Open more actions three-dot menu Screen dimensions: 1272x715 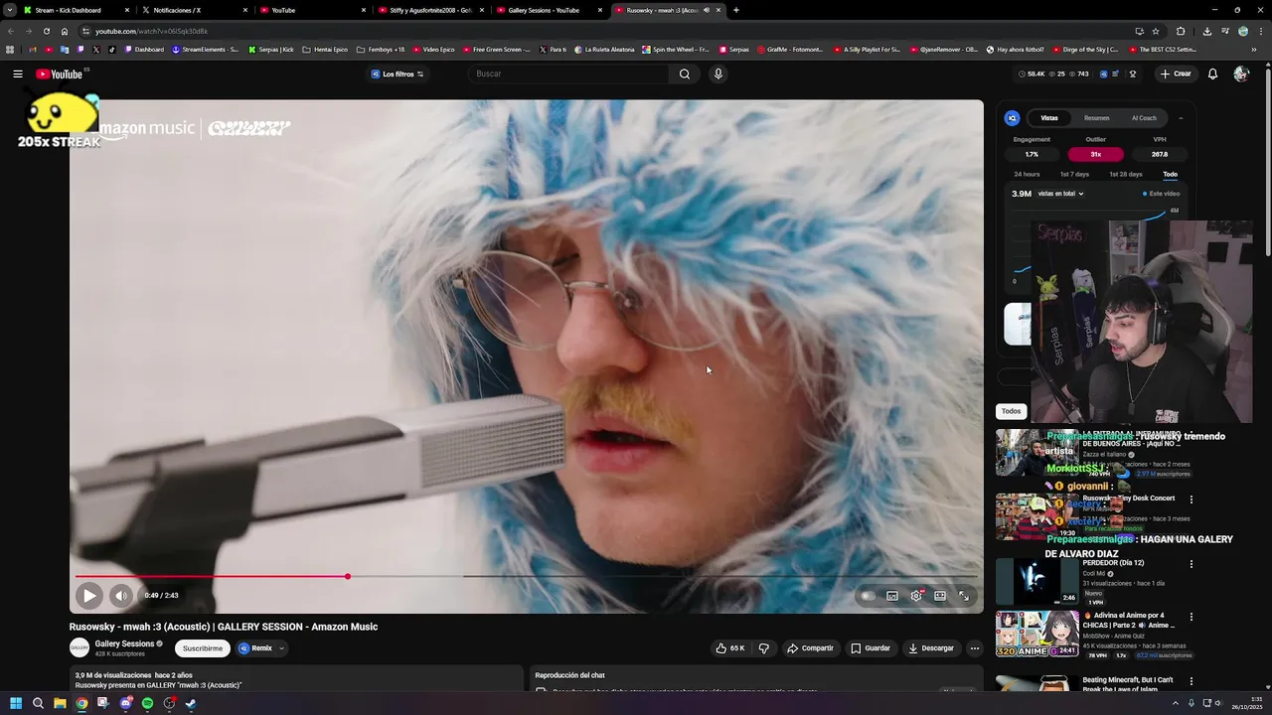point(974,648)
